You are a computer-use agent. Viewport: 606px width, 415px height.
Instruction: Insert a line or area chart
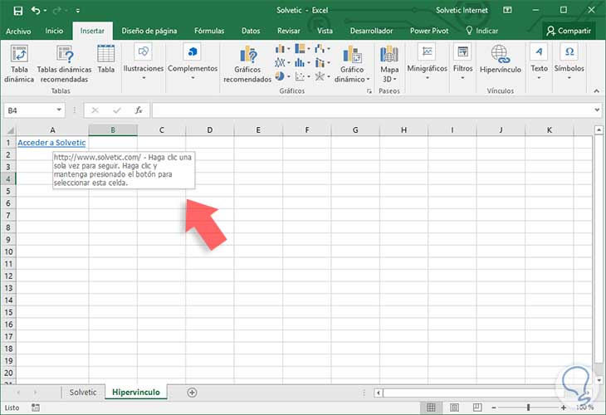pyautogui.click(x=283, y=62)
